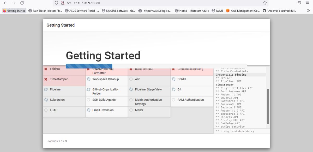Open the Getting Started bookmark
The width and height of the screenshot is (313, 152).
pos(14,11)
